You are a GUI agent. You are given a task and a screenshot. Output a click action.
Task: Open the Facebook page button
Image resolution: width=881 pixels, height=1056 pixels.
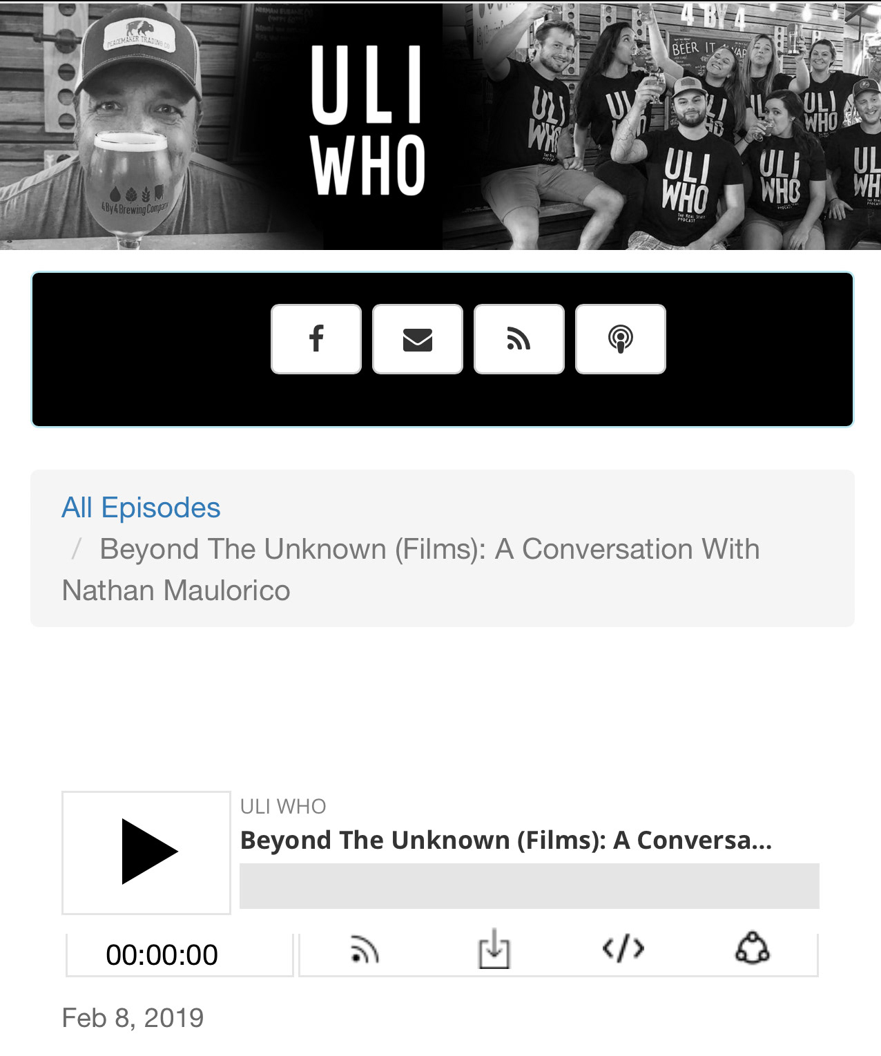click(316, 339)
